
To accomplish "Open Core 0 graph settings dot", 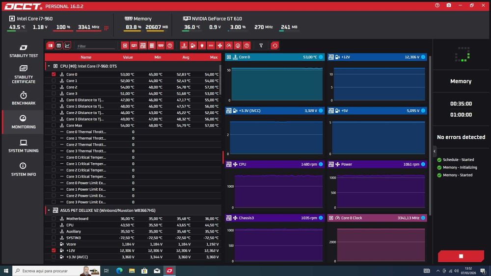I will tap(321, 57).
